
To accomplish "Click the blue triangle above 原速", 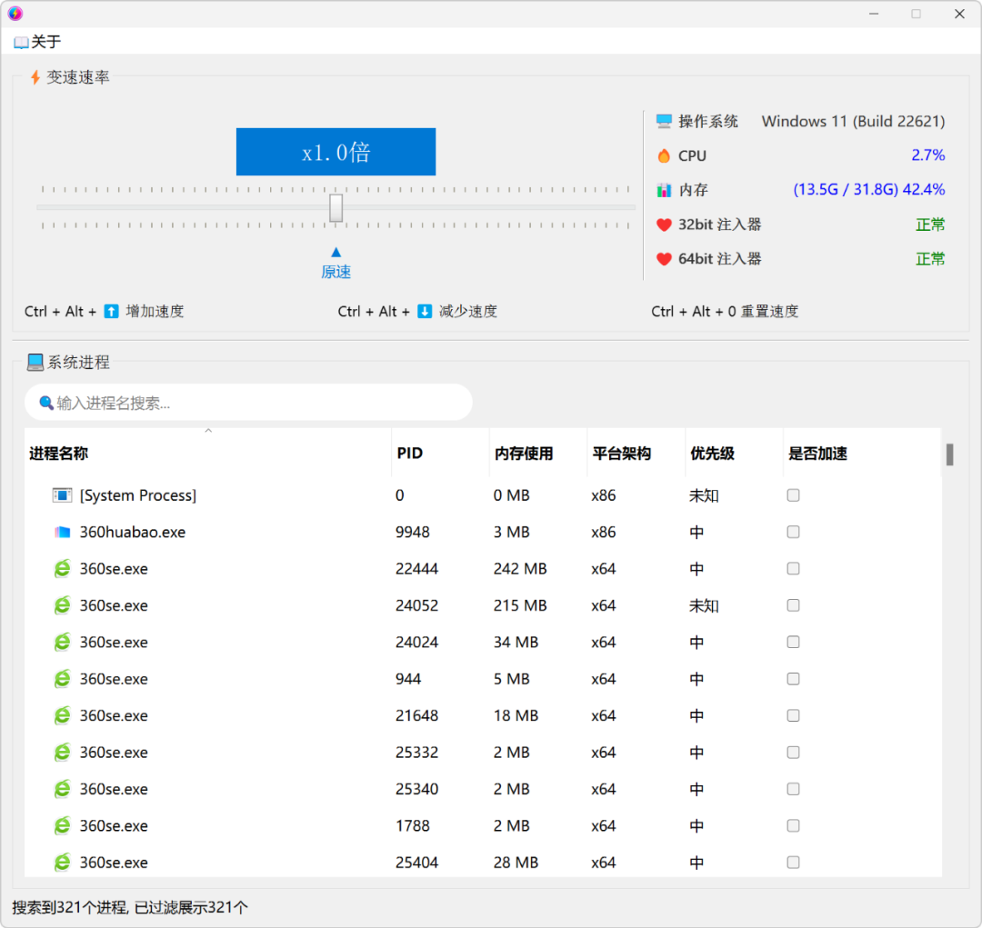I will point(336,252).
